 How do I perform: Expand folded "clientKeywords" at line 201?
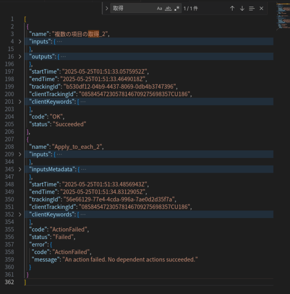click(x=20, y=102)
